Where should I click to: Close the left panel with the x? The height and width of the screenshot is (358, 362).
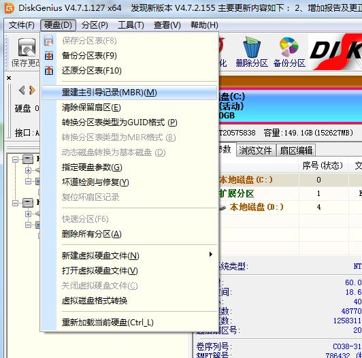(9, 78)
